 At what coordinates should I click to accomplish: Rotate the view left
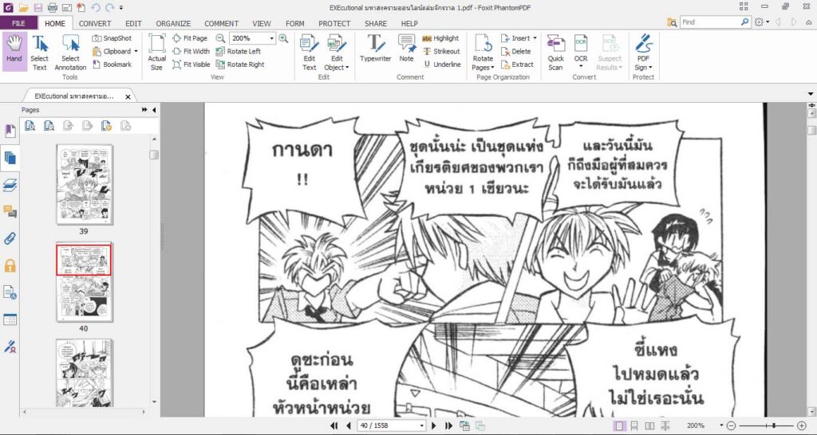pyautogui.click(x=238, y=51)
